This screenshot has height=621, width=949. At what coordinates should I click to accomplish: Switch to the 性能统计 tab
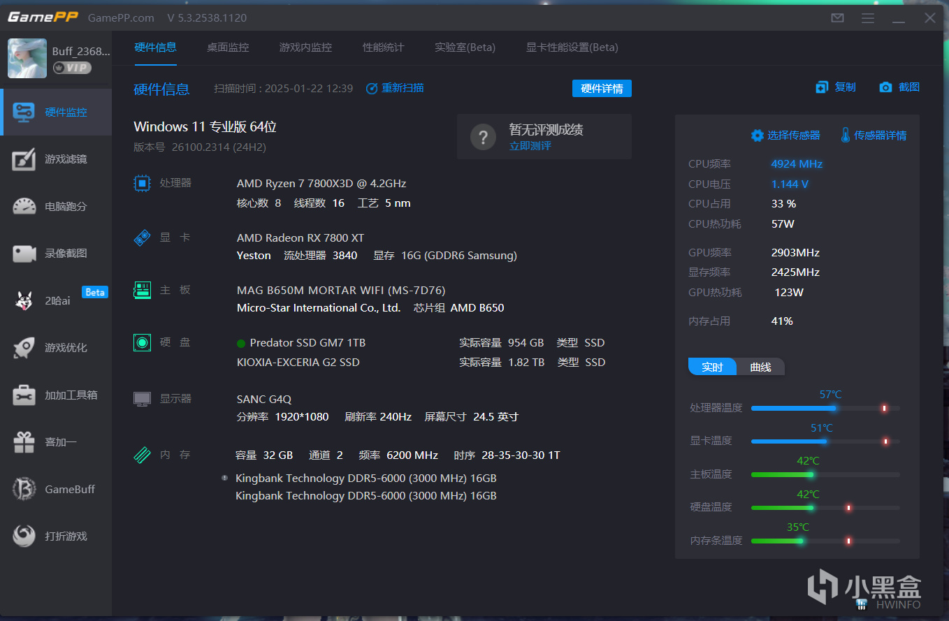[x=383, y=48]
